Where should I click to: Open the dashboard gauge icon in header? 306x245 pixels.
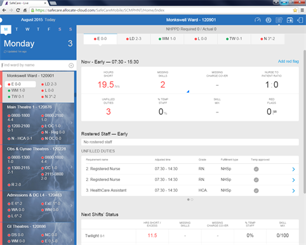pos(258,20)
